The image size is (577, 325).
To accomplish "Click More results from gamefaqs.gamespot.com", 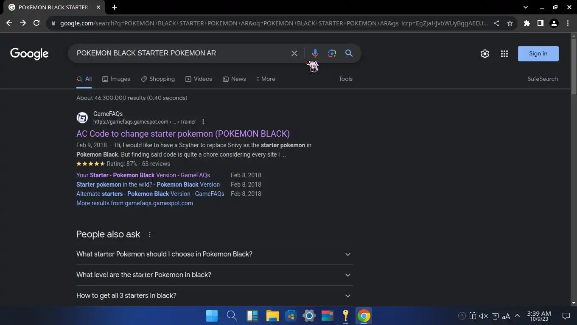I will click(134, 203).
